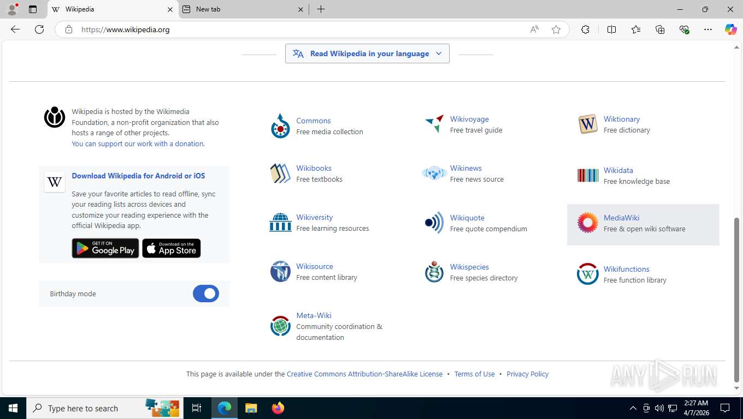Viewport: 743px width, 419px height.
Task: Switch to the New tab tab
Action: (243, 9)
